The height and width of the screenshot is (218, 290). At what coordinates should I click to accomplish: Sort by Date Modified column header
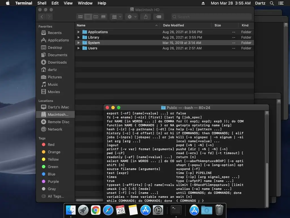click(185, 25)
